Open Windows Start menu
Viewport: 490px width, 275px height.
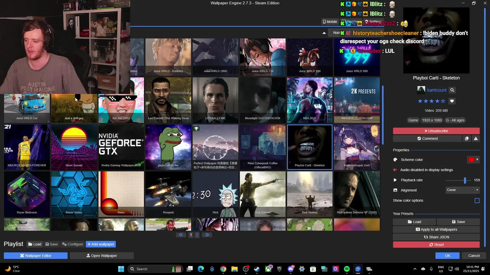click(121, 269)
